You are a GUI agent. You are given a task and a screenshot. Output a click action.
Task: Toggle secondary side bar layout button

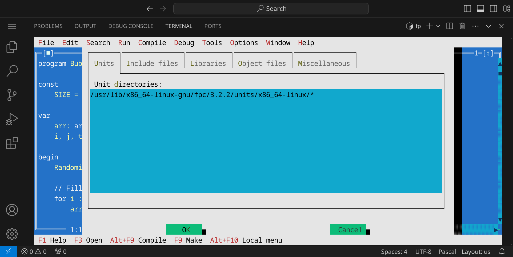click(493, 9)
